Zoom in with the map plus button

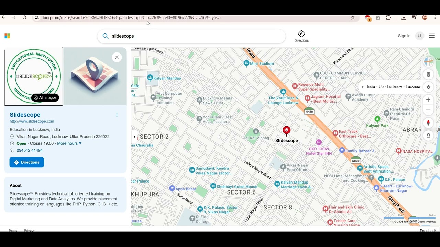tap(428, 99)
